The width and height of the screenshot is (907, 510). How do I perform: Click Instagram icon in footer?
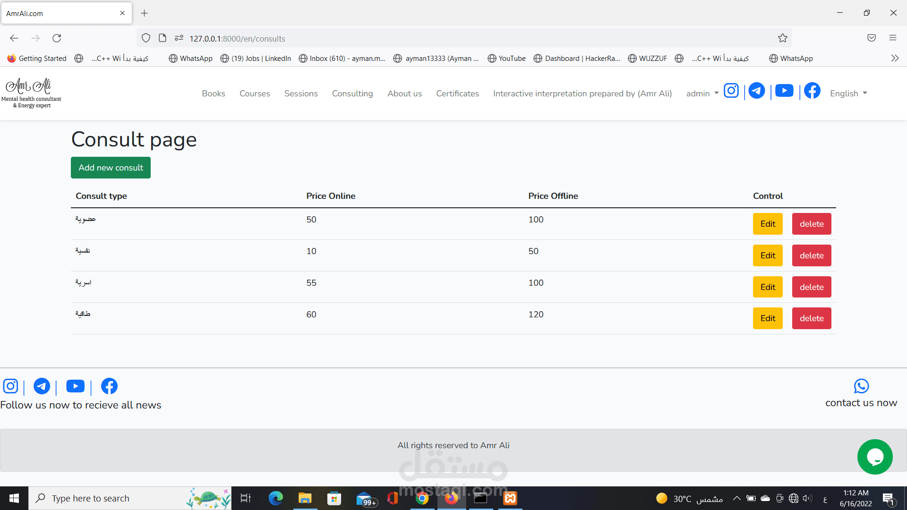(11, 386)
